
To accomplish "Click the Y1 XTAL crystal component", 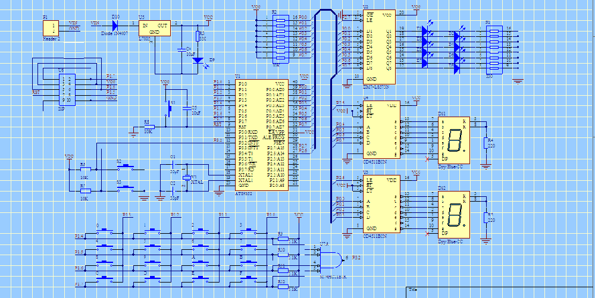I will tap(184, 178).
